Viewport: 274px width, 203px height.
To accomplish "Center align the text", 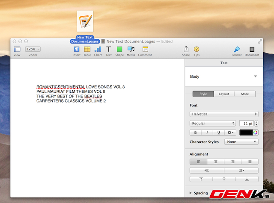I will [216, 162].
